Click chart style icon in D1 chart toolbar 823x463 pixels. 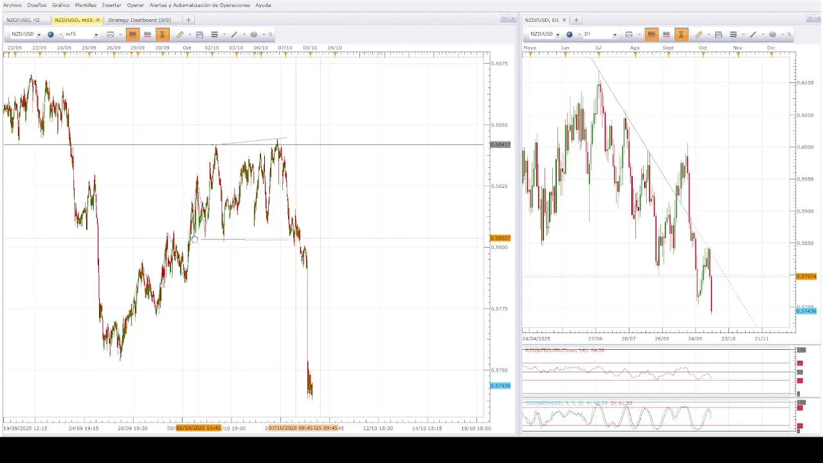[629, 35]
